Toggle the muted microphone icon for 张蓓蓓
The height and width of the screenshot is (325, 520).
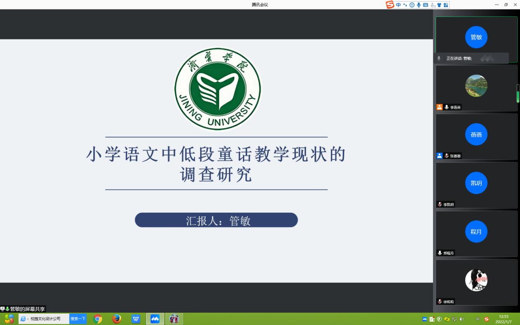tap(447, 156)
